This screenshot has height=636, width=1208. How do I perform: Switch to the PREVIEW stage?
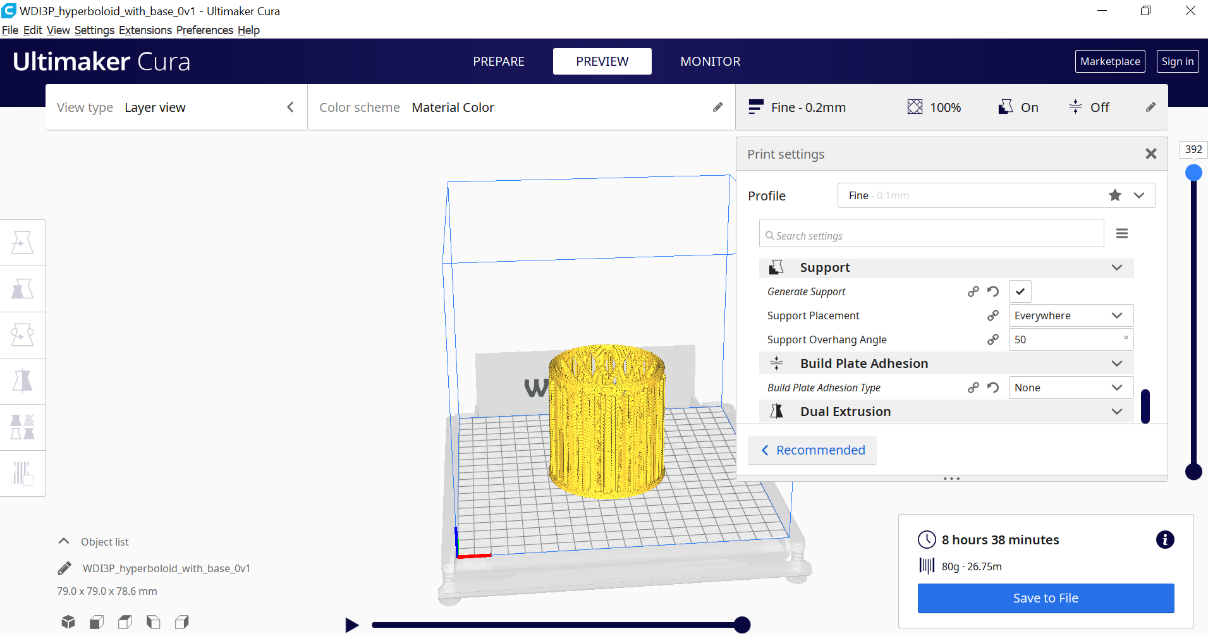pos(602,61)
